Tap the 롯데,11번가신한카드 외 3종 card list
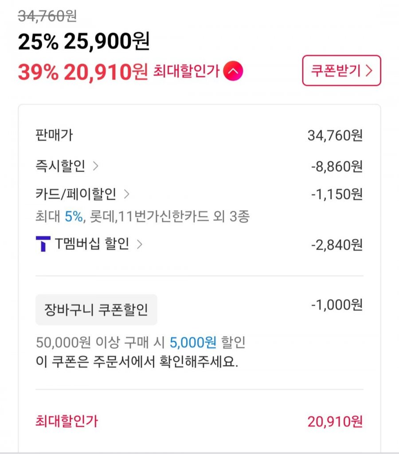399x454 pixels. coord(169,216)
